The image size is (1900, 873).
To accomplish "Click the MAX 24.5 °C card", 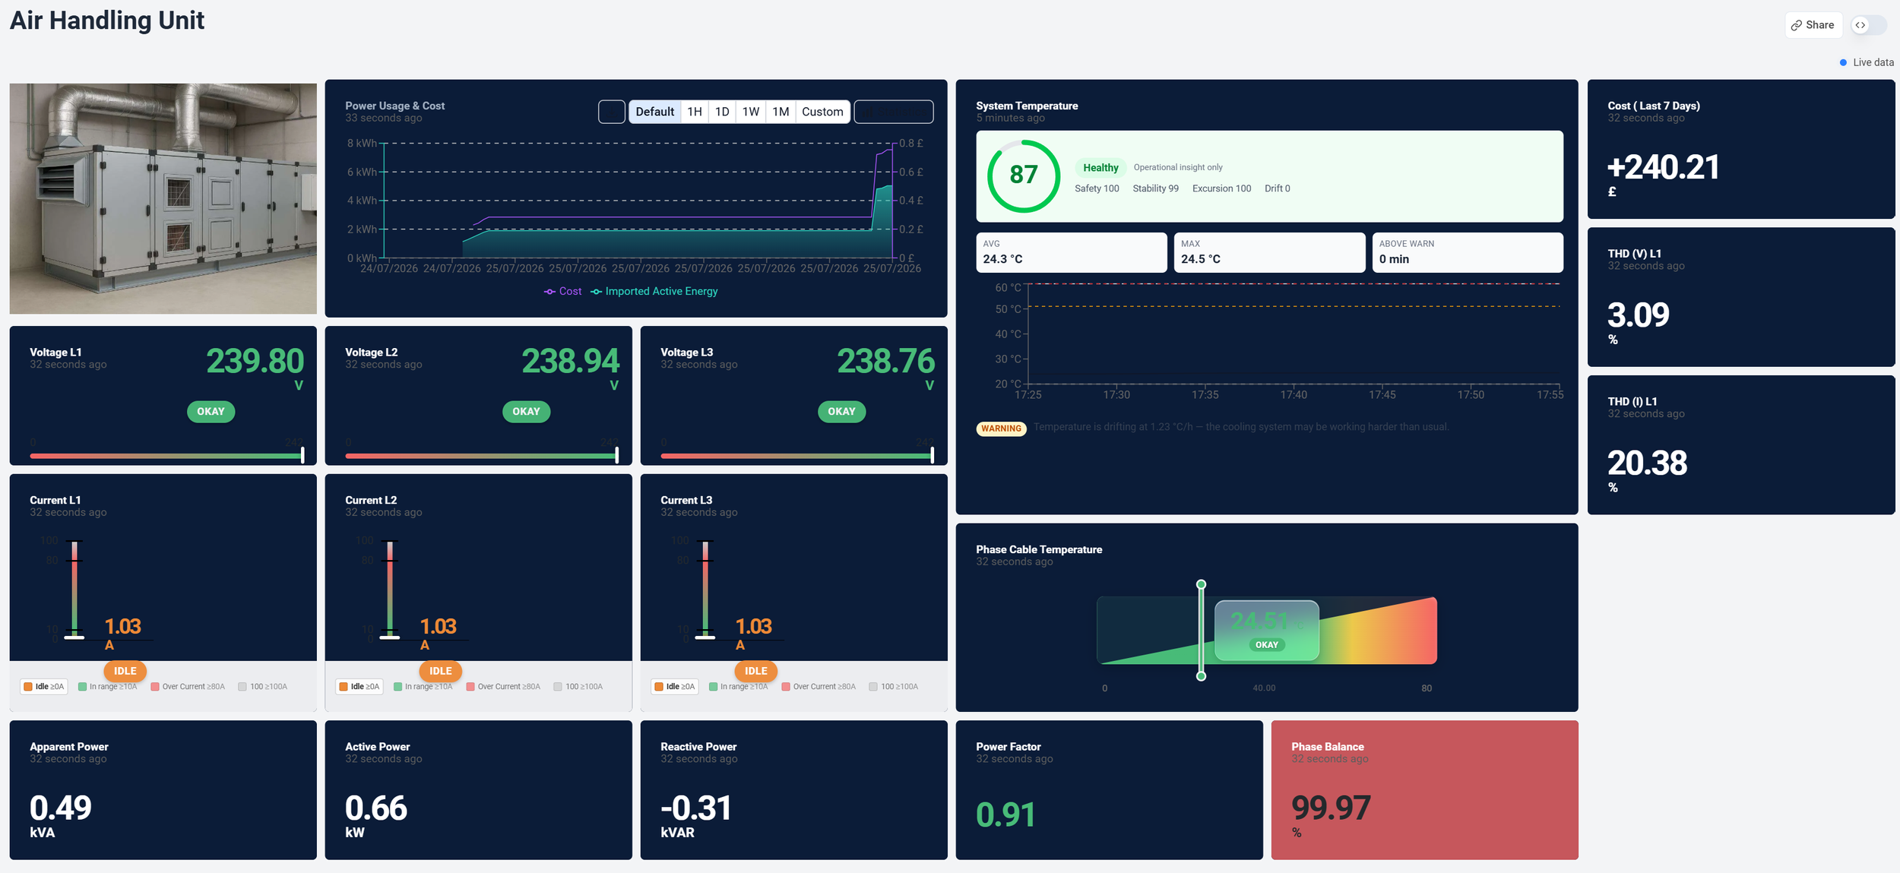I will click(1269, 252).
